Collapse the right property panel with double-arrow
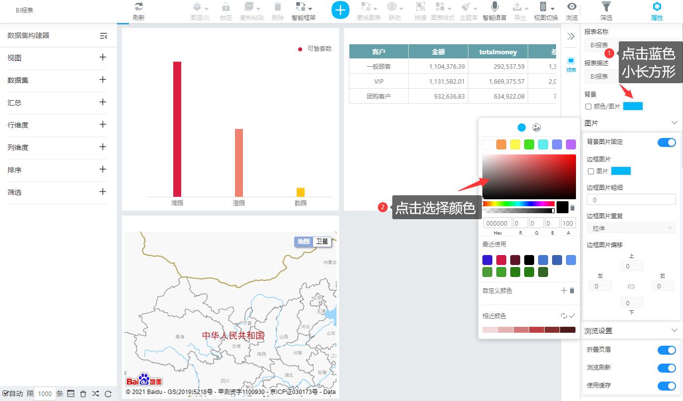The width and height of the screenshot is (683, 401). point(571,36)
